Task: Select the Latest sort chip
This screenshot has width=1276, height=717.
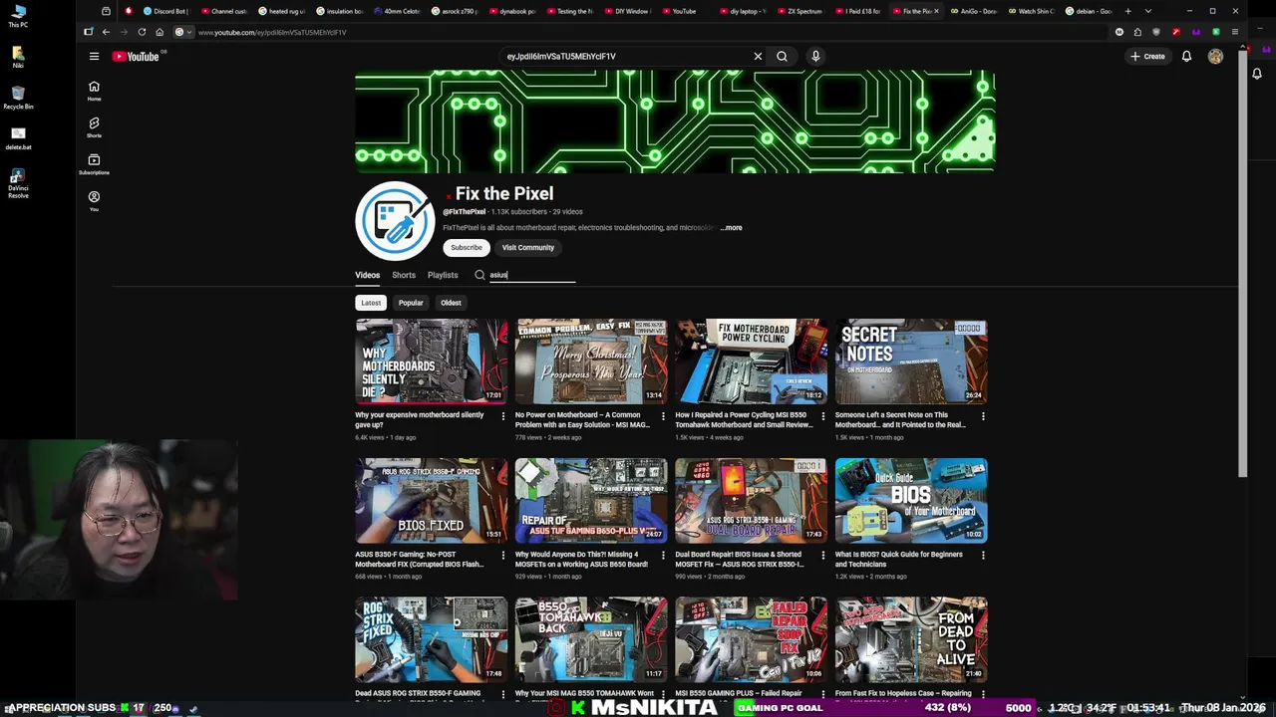Action: pos(371,303)
